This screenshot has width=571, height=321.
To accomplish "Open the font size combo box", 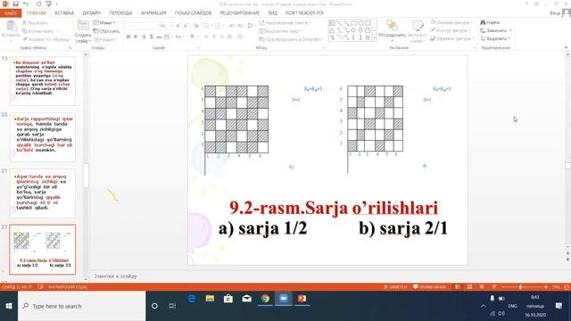I will 166,26.
